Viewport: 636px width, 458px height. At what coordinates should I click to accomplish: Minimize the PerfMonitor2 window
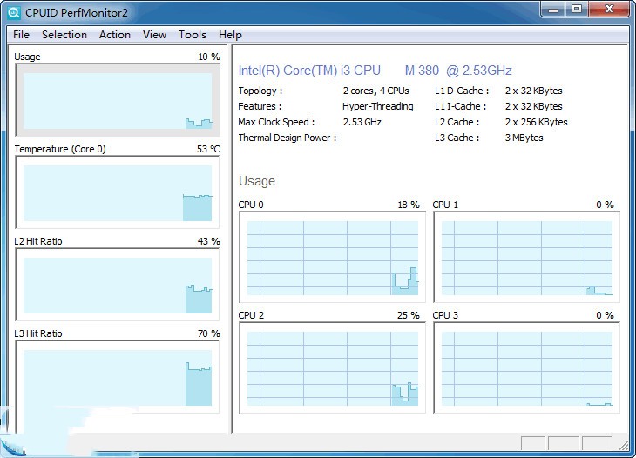[x=553, y=10]
